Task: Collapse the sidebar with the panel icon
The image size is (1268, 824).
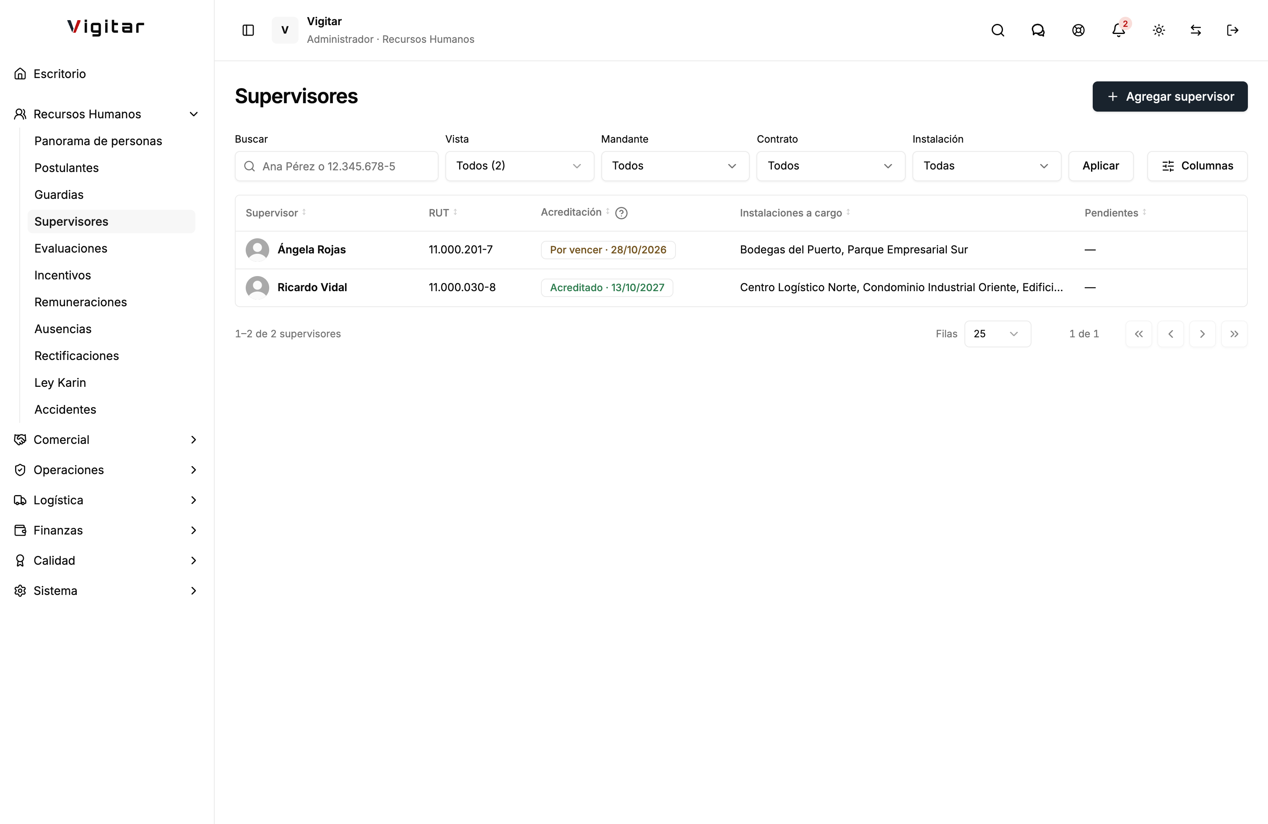Action: pyautogui.click(x=248, y=30)
